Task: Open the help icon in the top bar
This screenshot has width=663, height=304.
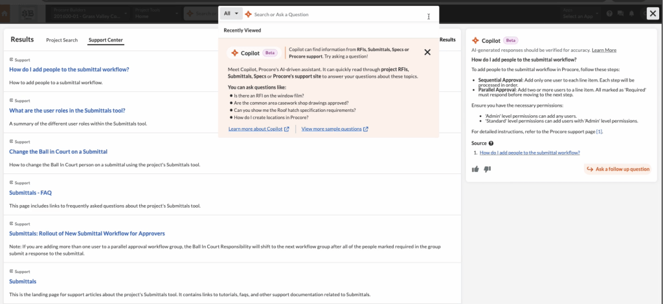Action: (609, 14)
